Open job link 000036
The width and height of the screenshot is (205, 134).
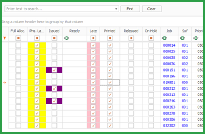169,64
